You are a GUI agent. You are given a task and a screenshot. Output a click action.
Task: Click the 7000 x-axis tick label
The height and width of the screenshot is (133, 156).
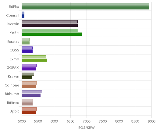click(x=87, y=121)
